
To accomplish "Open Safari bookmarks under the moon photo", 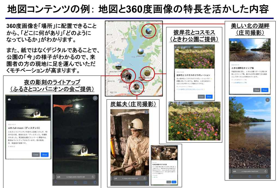I will [85, 183].
